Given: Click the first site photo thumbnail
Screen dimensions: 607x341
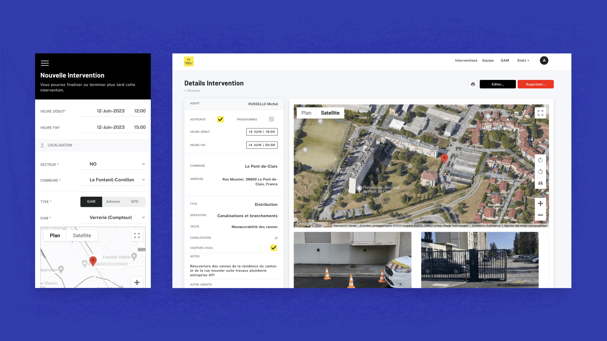Looking at the screenshot, I should point(352,260).
